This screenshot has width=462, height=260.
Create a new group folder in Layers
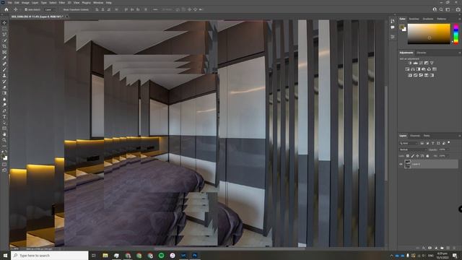coord(442,248)
